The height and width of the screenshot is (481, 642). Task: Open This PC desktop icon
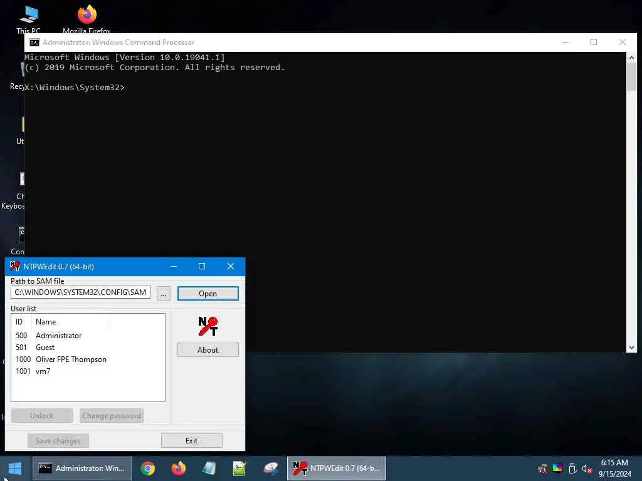pyautogui.click(x=28, y=19)
